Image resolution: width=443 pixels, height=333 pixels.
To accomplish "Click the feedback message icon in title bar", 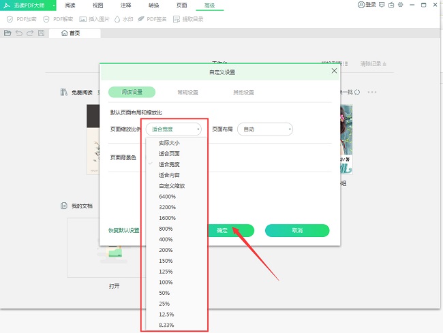I will point(382,5).
